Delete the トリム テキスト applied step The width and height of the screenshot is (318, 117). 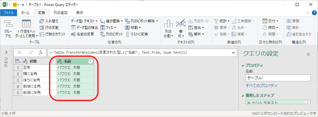click(249, 103)
